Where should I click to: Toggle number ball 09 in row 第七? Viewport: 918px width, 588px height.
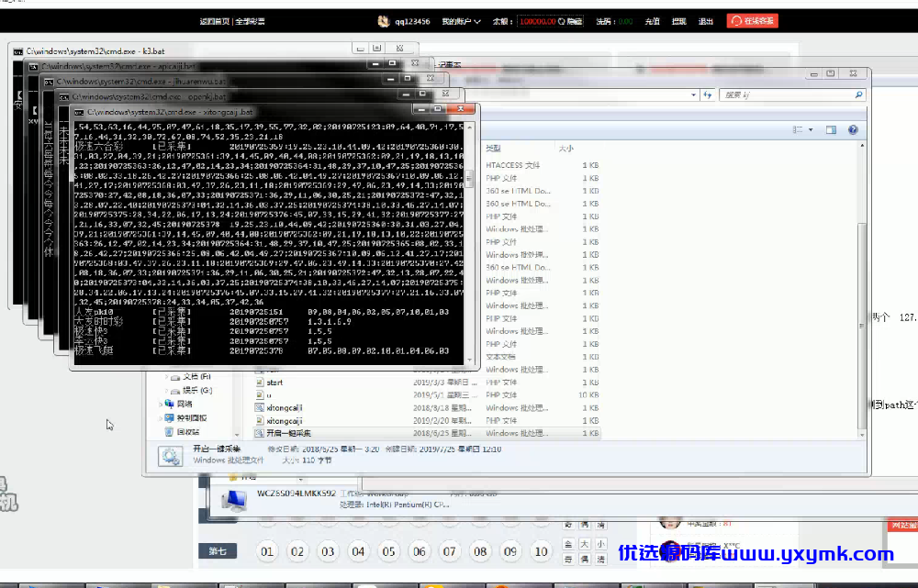tap(510, 551)
